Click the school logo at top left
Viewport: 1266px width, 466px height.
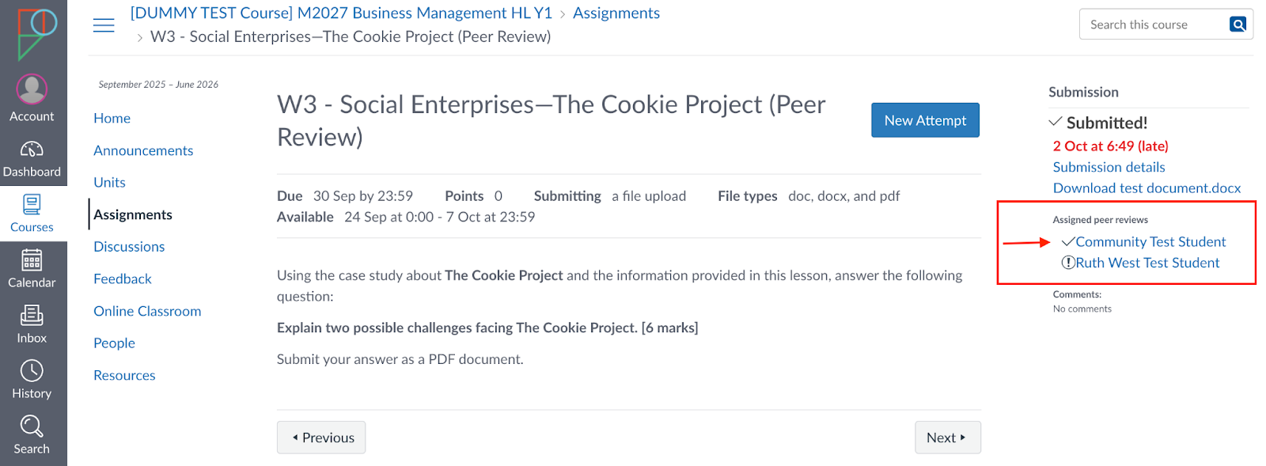(x=33, y=33)
